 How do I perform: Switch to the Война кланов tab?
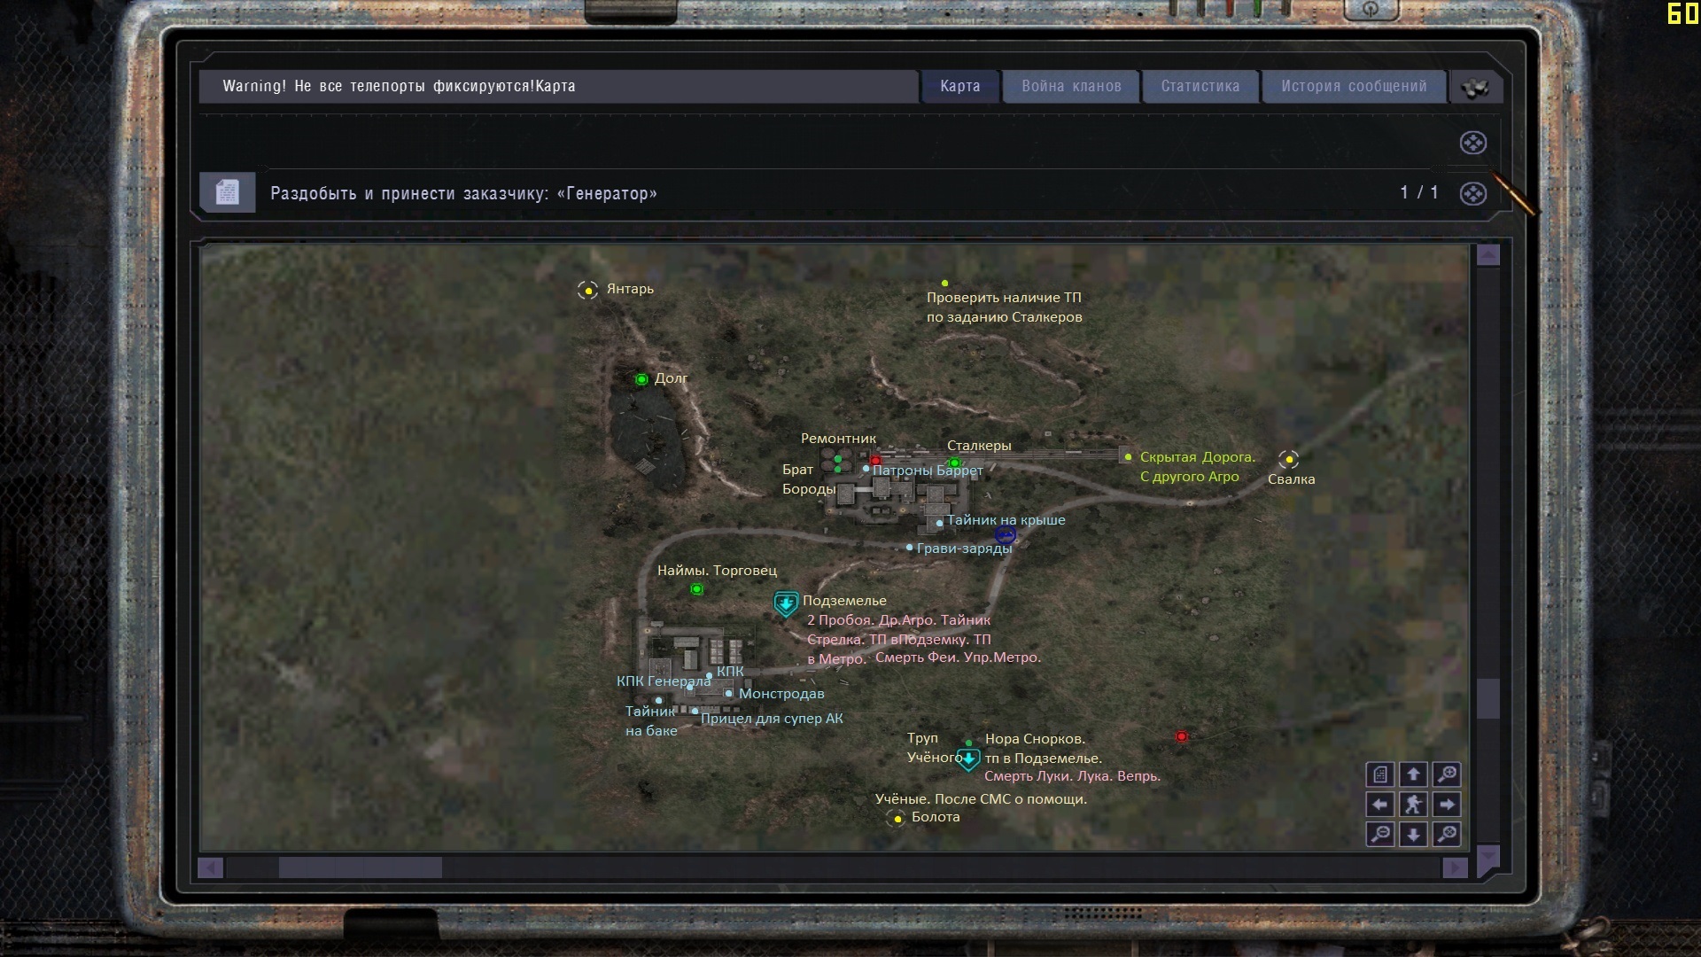click(1071, 86)
